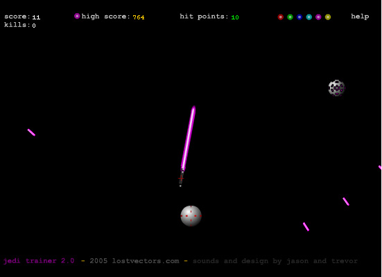
Task: Click the laser bolt below the remote drone
Action: tap(346, 202)
